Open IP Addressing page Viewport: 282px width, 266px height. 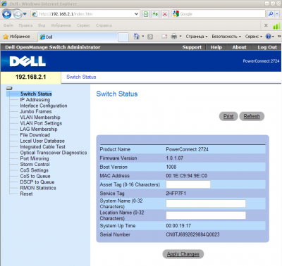[35, 100]
